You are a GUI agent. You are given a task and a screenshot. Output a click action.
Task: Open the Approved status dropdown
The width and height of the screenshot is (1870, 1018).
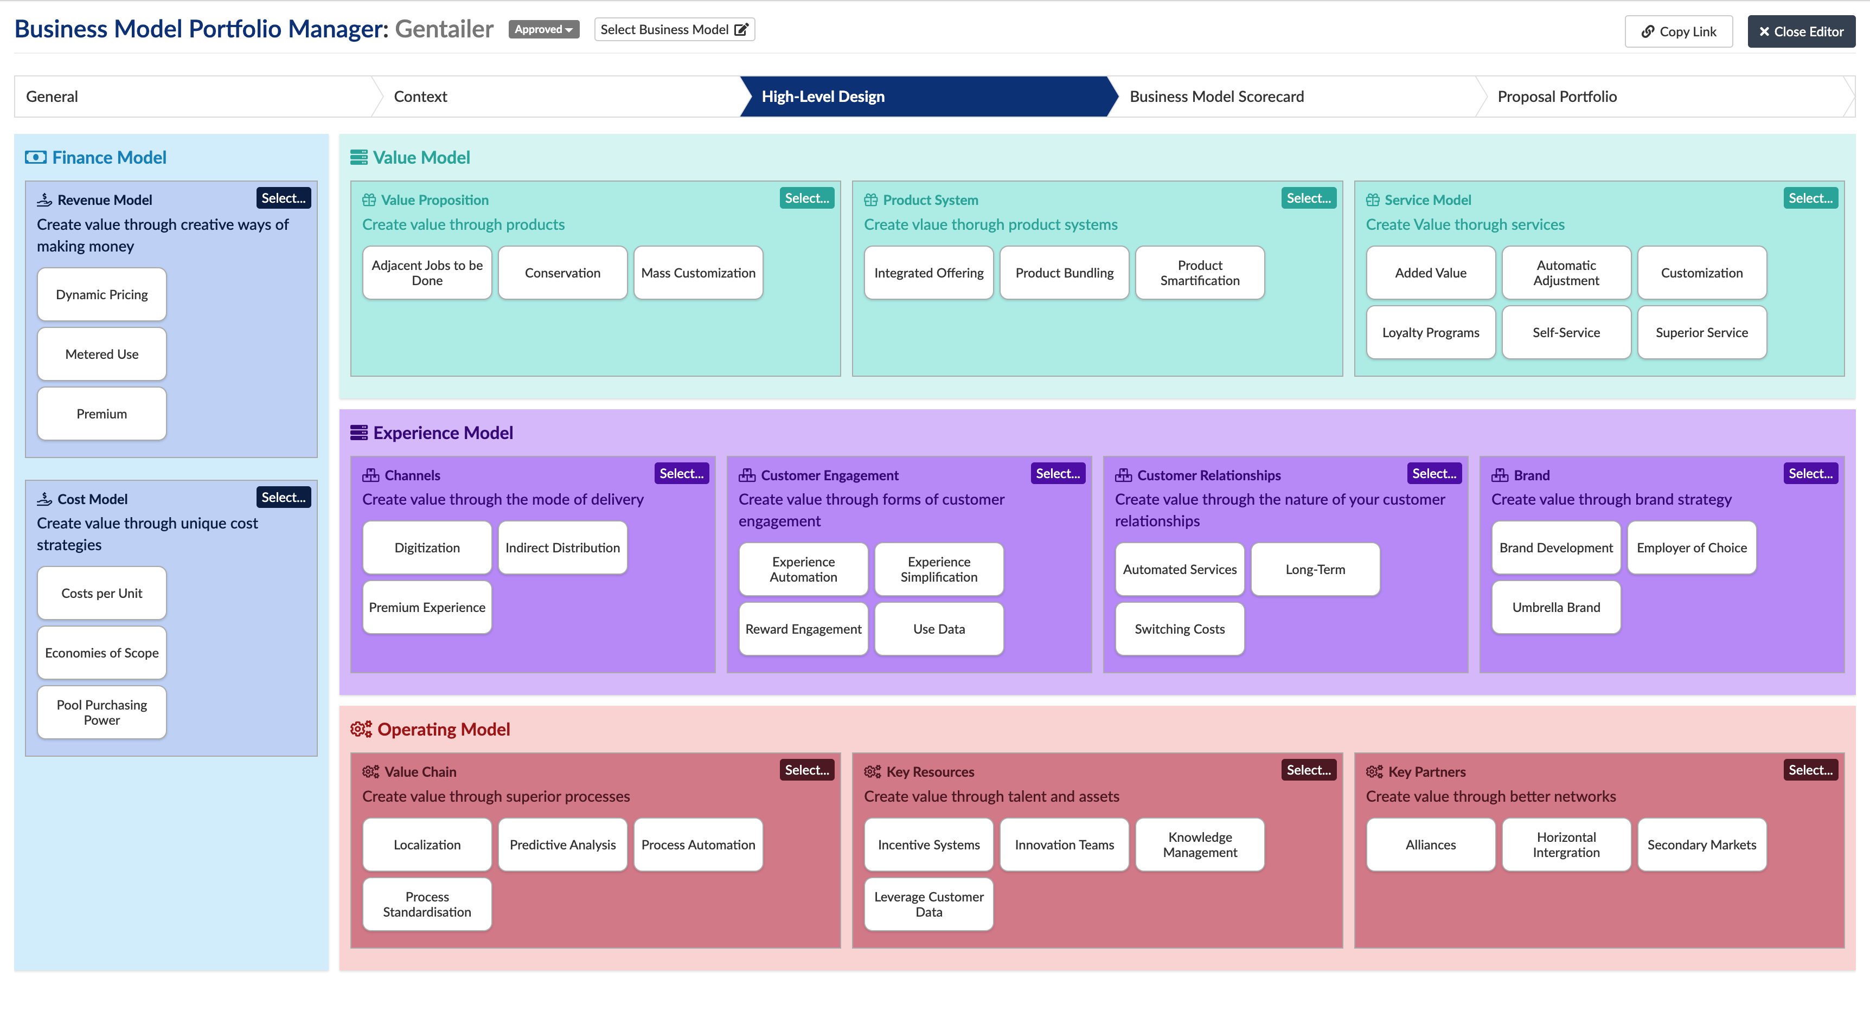[x=544, y=29]
